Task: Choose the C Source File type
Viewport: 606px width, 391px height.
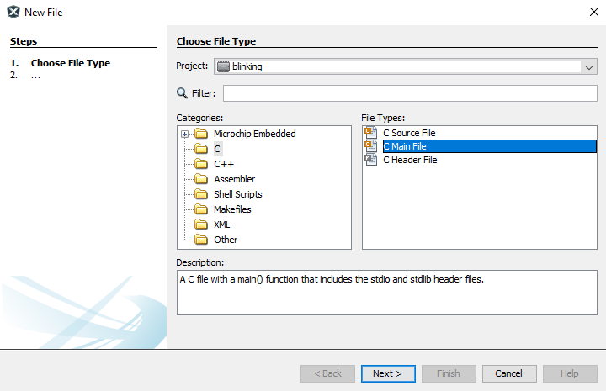Action: [409, 133]
